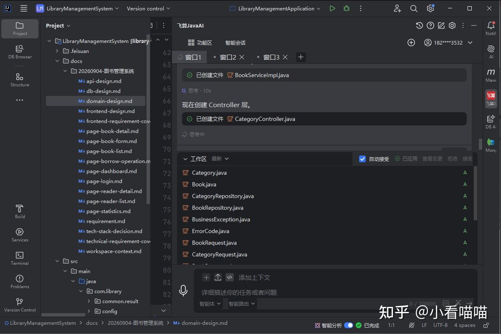The image size is (501, 334).
Task: Open the Problems tool window
Action: pyautogui.click(x=20, y=282)
